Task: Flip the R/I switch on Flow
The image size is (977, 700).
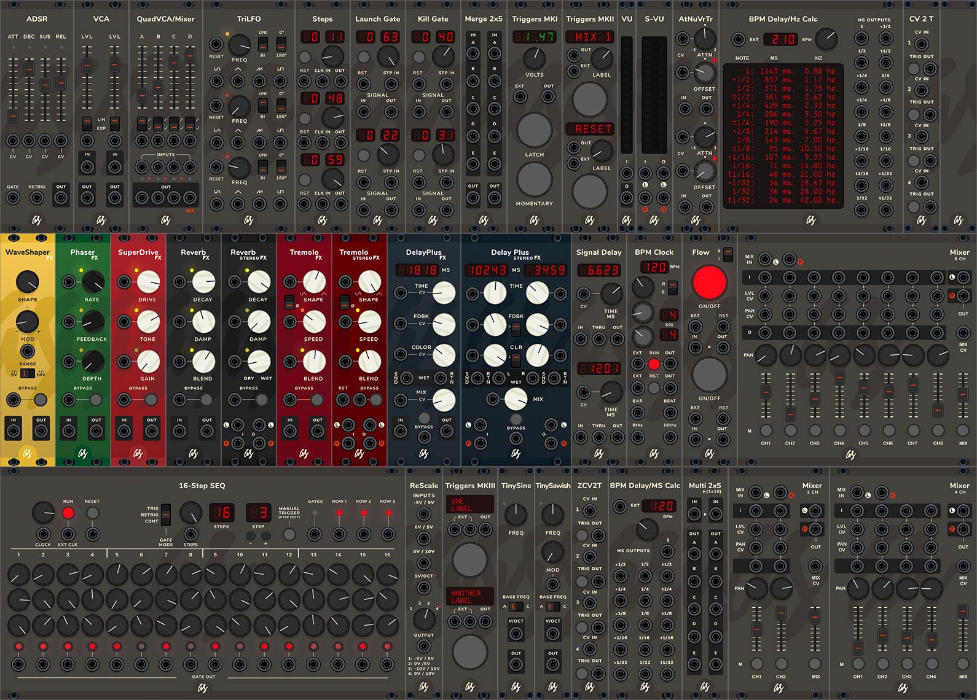Action: pos(728,255)
